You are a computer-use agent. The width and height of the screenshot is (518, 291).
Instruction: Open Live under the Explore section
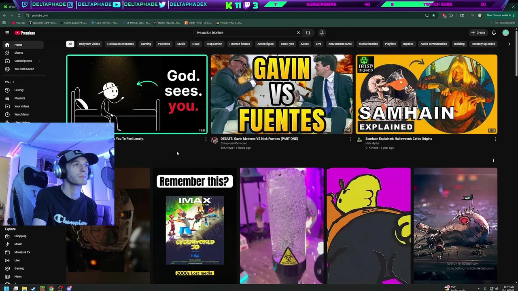click(x=23, y=260)
